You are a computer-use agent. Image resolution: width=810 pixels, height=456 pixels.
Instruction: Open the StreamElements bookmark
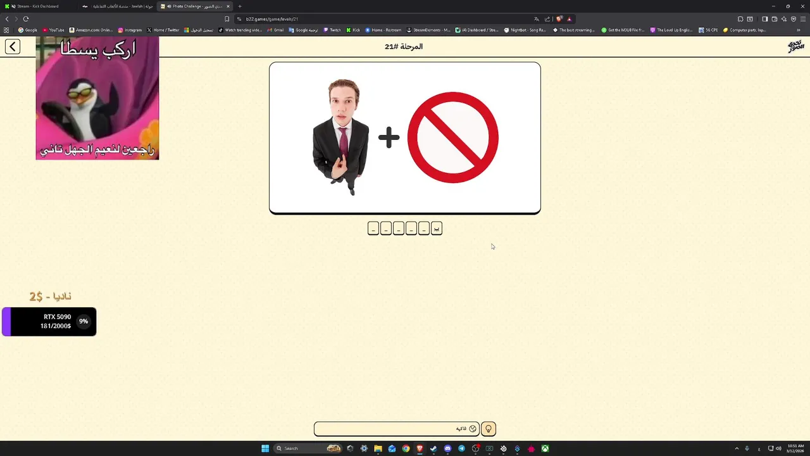click(x=428, y=30)
